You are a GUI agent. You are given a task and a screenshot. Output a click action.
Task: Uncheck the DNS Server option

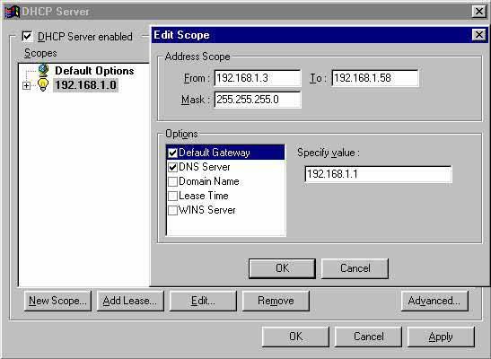(172, 167)
